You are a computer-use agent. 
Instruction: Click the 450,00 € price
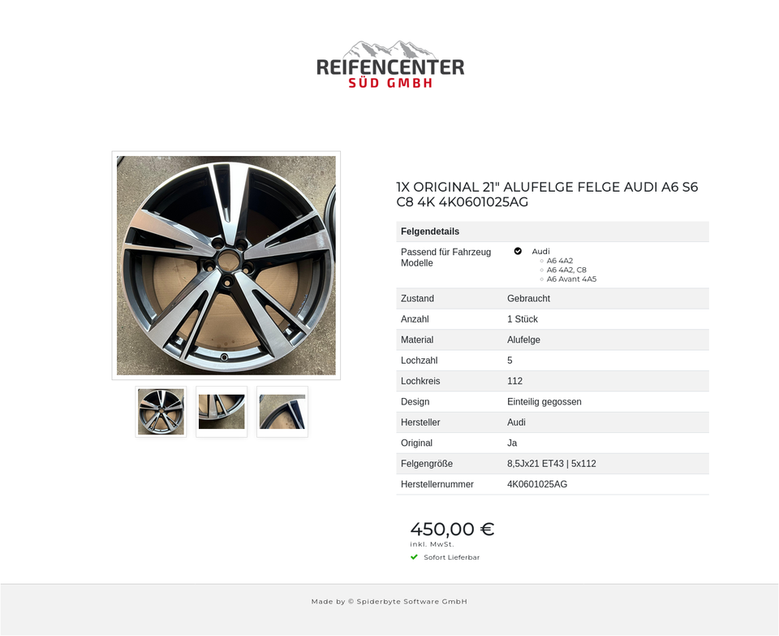point(452,529)
